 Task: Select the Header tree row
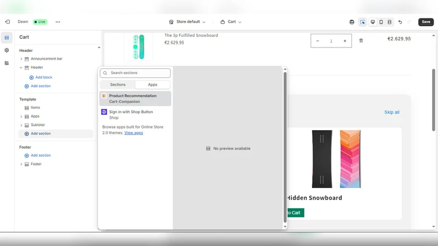[56, 67]
